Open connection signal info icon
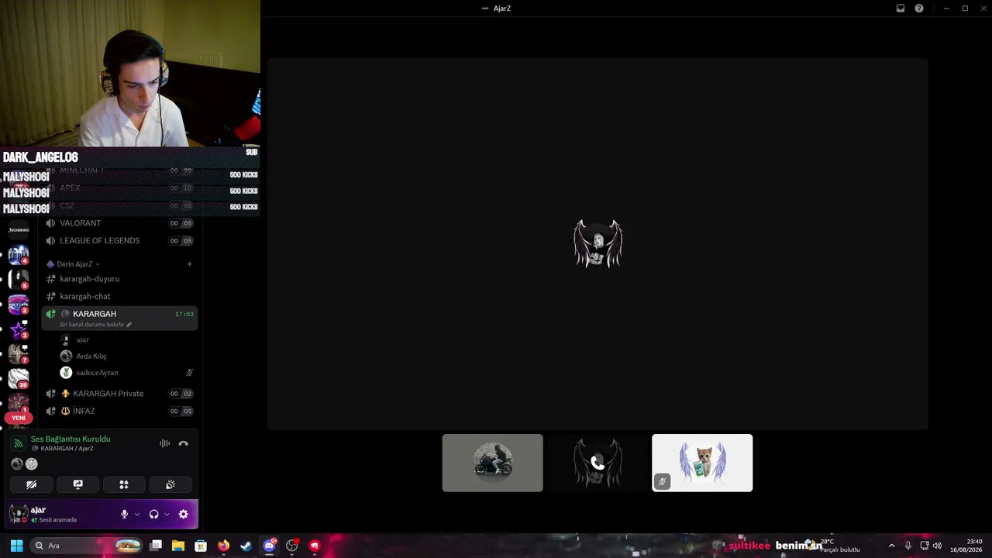The image size is (992, 558). [x=18, y=443]
